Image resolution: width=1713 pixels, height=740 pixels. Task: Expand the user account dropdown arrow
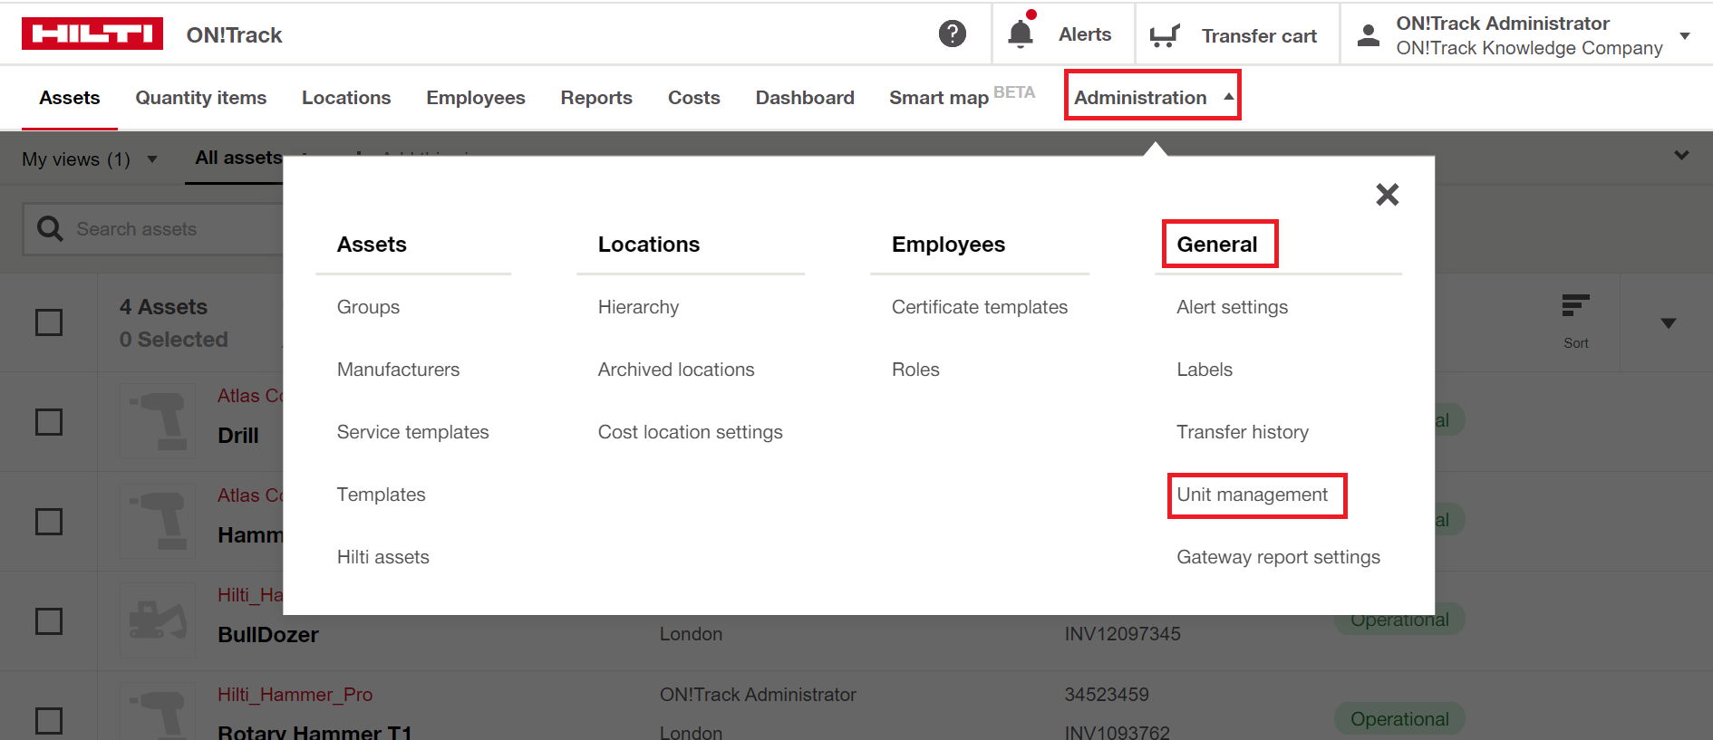pyautogui.click(x=1685, y=36)
